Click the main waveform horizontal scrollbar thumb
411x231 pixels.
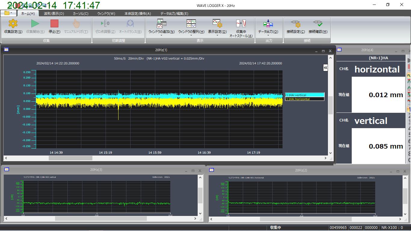70,158
